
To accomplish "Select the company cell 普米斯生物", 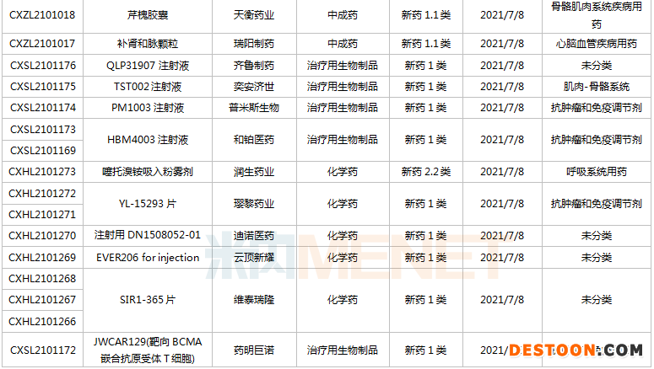I will pyautogui.click(x=254, y=108).
